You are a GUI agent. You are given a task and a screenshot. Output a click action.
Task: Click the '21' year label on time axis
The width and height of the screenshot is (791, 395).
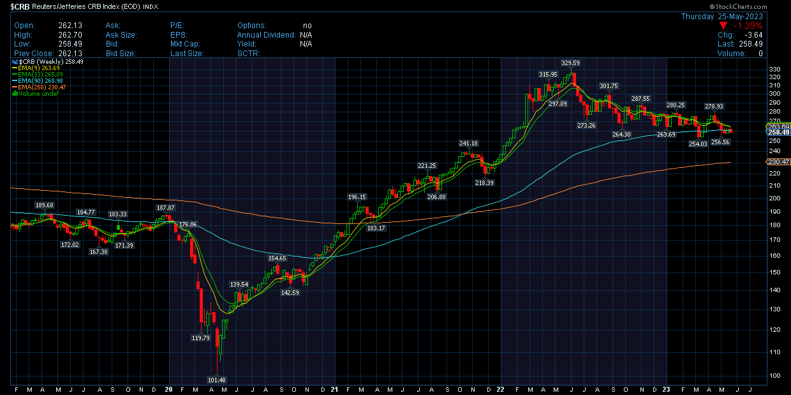tap(335, 389)
